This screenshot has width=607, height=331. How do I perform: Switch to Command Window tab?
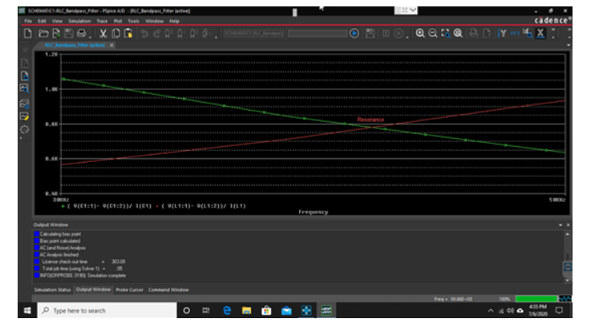click(x=168, y=289)
